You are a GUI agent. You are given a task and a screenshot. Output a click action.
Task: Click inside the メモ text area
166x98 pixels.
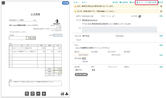(x=119, y=29)
